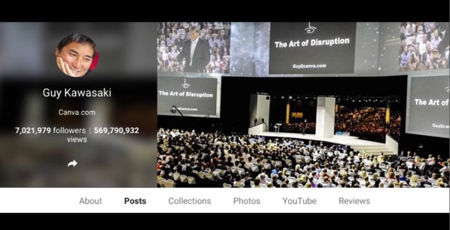Click the share arrow icon under views
Viewport: 450px width, 230px height.
click(x=73, y=164)
